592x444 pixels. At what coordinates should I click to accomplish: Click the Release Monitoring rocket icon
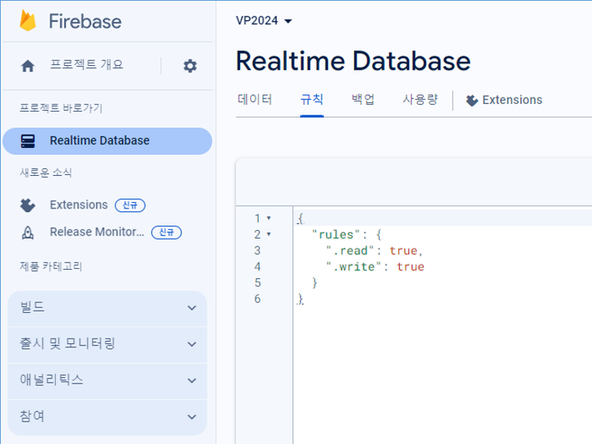point(28,232)
